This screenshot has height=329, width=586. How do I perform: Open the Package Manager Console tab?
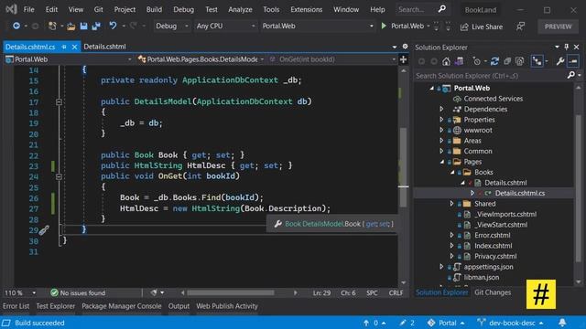click(x=122, y=306)
